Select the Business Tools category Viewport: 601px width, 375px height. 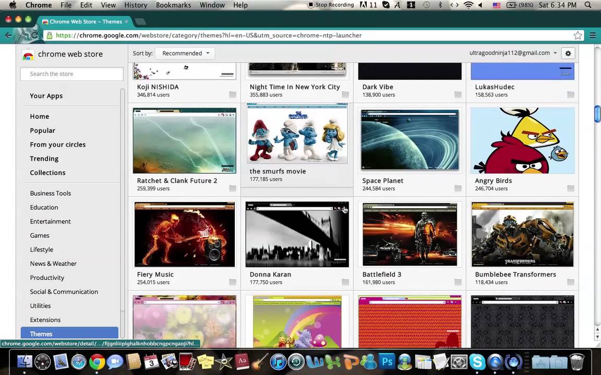point(51,193)
